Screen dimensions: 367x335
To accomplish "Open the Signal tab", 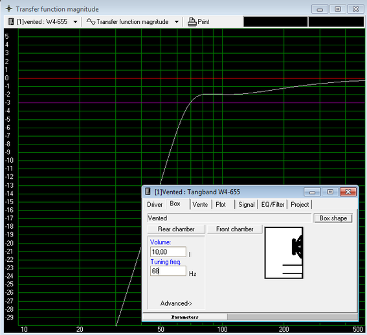I will point(246,205).
